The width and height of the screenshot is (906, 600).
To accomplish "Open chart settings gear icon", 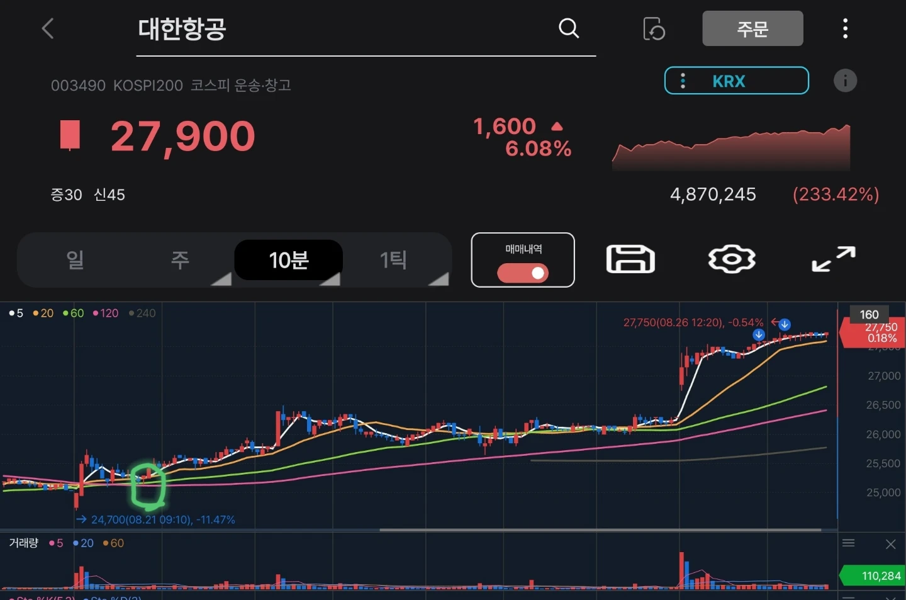I will click(732, 259).
